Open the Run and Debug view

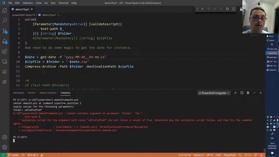point(5,41)
